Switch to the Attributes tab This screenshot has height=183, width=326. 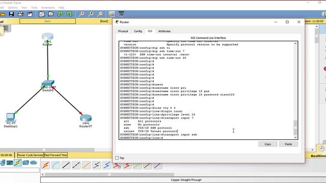(164, 31)
